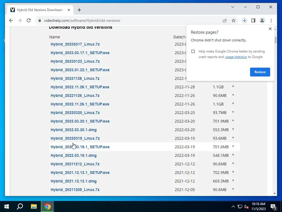
Task: Click the 669.3MB size cell
Action: coord(221,181)
